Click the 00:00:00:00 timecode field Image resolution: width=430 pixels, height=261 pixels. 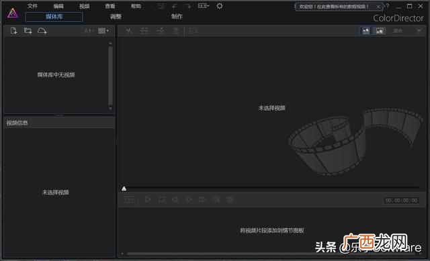[402, 201]
